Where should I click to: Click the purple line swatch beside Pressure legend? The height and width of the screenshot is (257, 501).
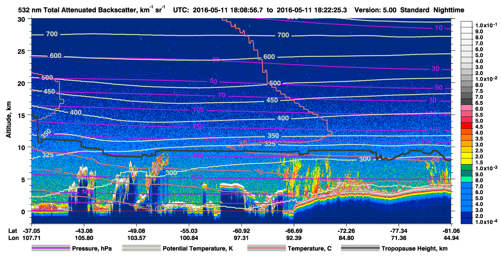tap(50, 248)
